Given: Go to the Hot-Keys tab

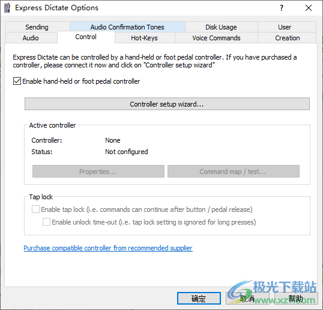Looking at the screenshot, I should pos(145,38).
